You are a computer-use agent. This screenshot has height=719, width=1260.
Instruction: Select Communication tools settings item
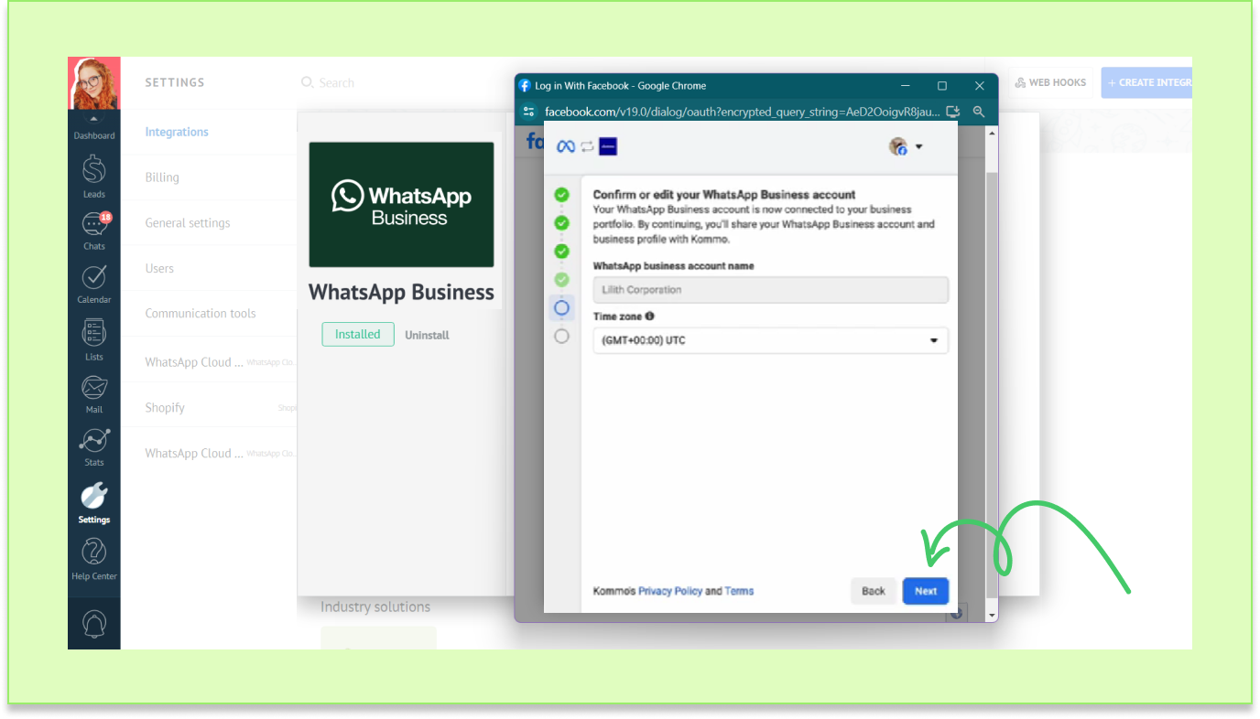(201, 313)
